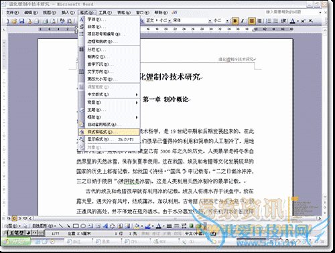Select the Oval drawing tool
The image size is (335, 253).
(x=83, y=226)
